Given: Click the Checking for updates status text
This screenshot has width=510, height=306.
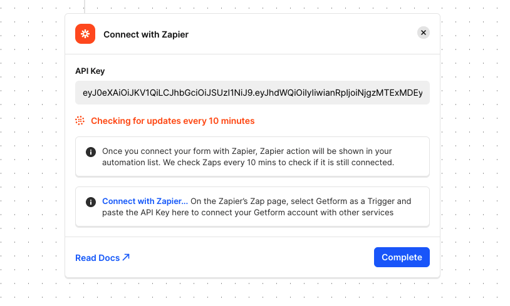Looking at the screenshot, I should (x=173, y=121).
